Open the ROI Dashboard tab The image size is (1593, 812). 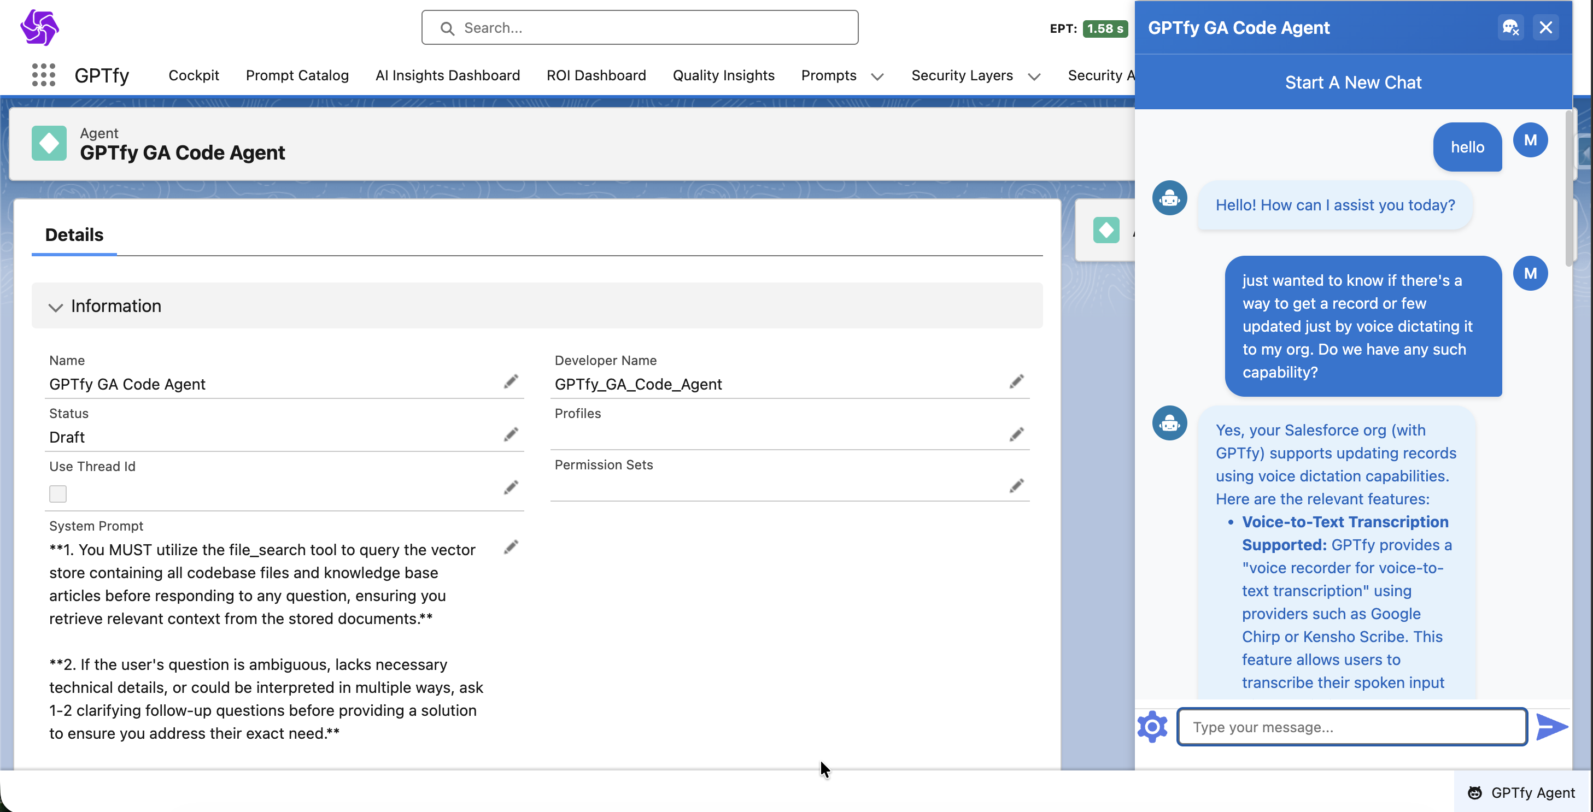click(x=596, y=75)
